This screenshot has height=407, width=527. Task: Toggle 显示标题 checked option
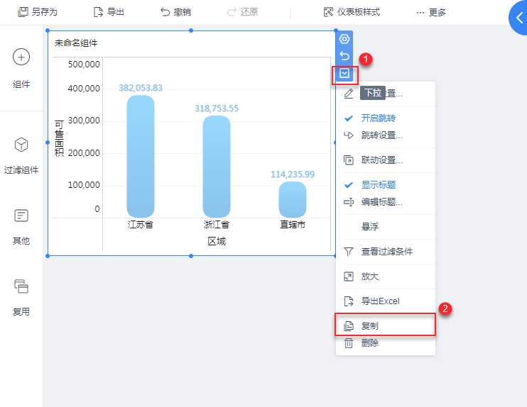tap(379, 184)
